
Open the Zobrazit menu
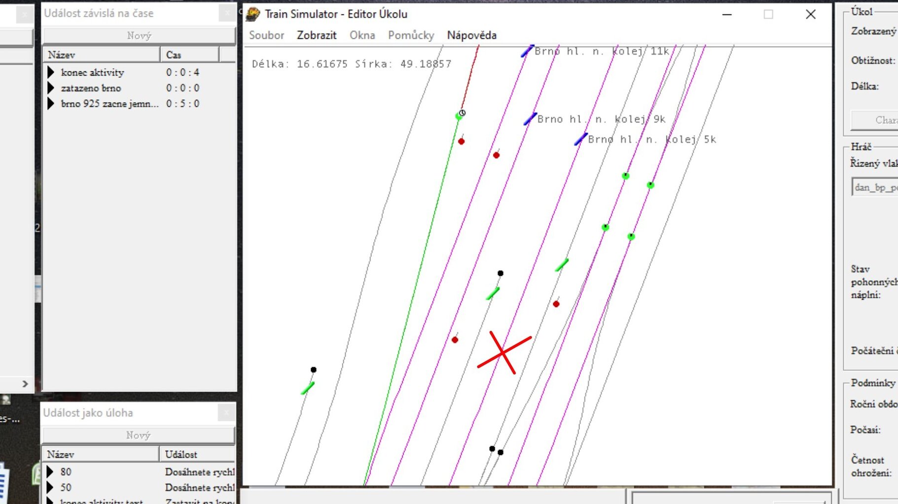[x=316, y=35]
